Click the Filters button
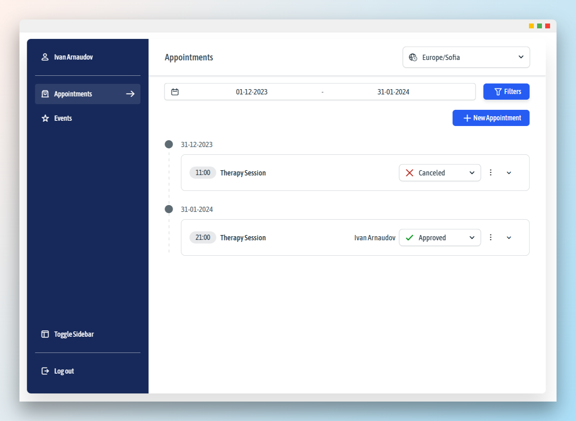The height and width of the screenshot is (421, 576). (506, 92)
